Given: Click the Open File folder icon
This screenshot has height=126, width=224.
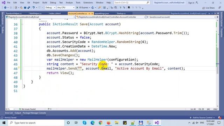Looking at the screenshot, I should 21,8.
